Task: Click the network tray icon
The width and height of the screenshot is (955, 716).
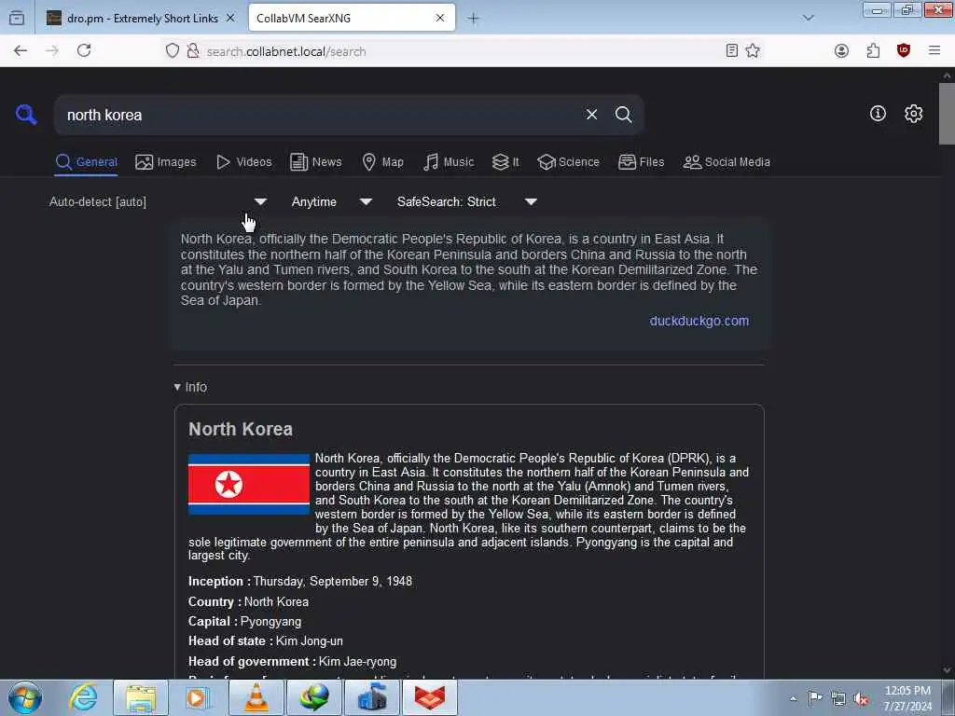Action: (838, 698)
